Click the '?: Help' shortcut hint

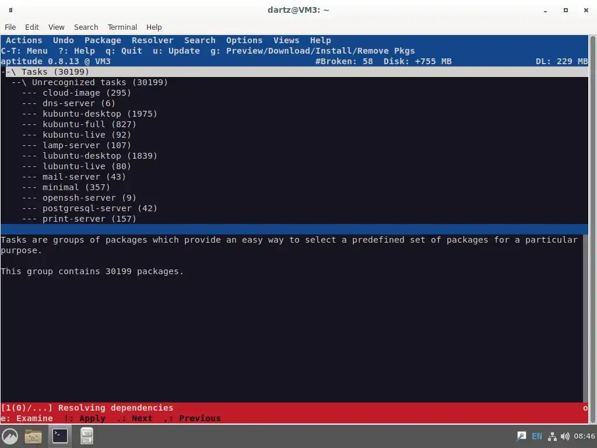(76, 51)
